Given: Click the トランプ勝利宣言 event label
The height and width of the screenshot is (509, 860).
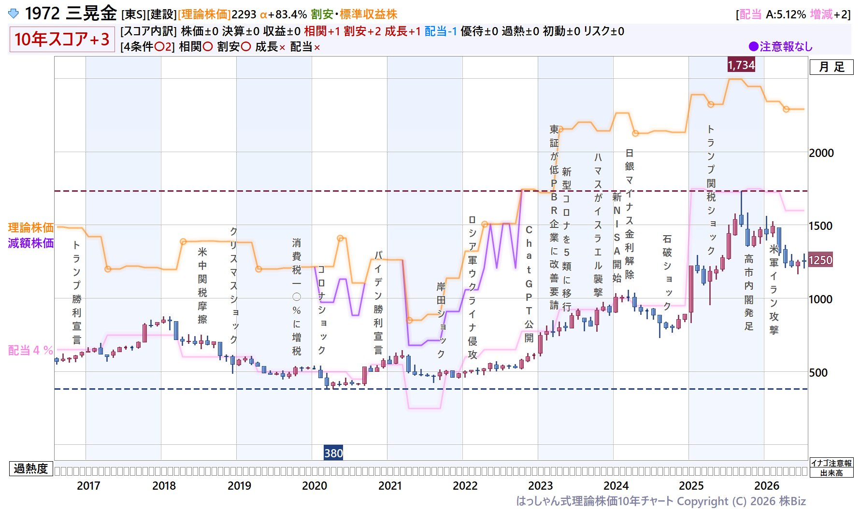Looking at the screenshot, I should [76, 292].
